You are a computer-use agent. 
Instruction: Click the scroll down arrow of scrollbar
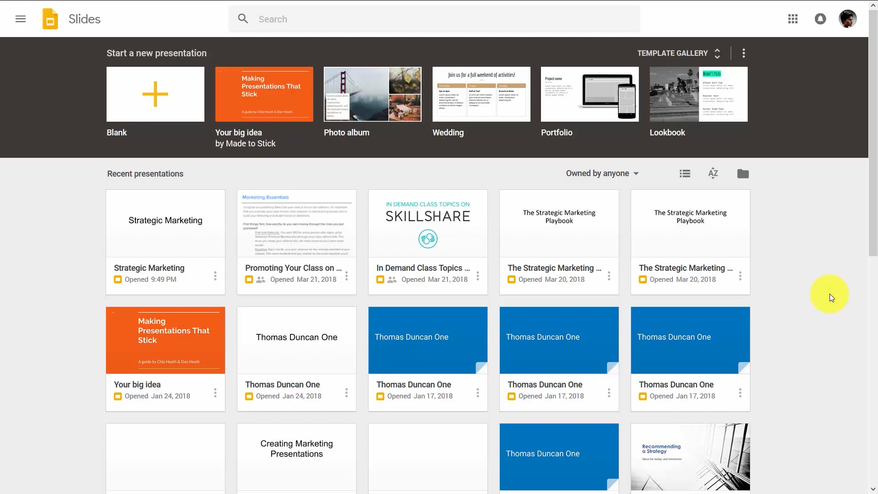[873, 489]
